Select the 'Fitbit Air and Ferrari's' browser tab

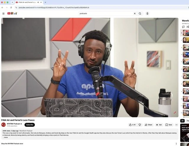pos(29,2)
